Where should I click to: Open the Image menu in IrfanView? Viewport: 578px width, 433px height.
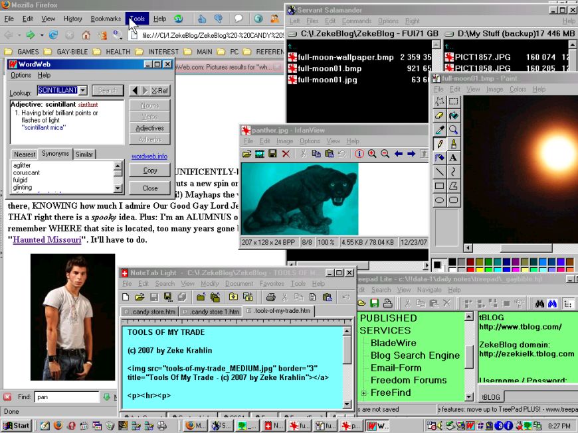click(x=284, y=141)
